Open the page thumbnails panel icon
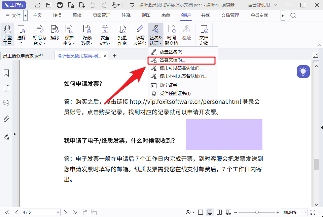 [6, 88]
